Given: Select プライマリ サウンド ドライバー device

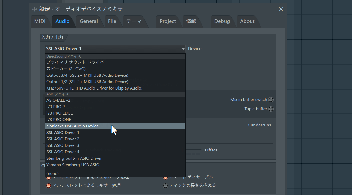Looking at the screenshot, I should click(x=115, y=62).
